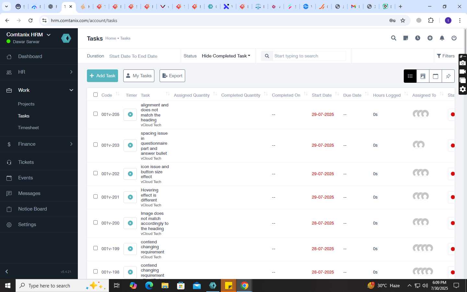Switch to kanban board view
This screenshot has height=292, width=467.
click(423, 76)
